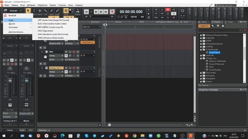Click the Audio FX button in the browser
Viewport: 248px width, 139px height.
coord(204,26)
